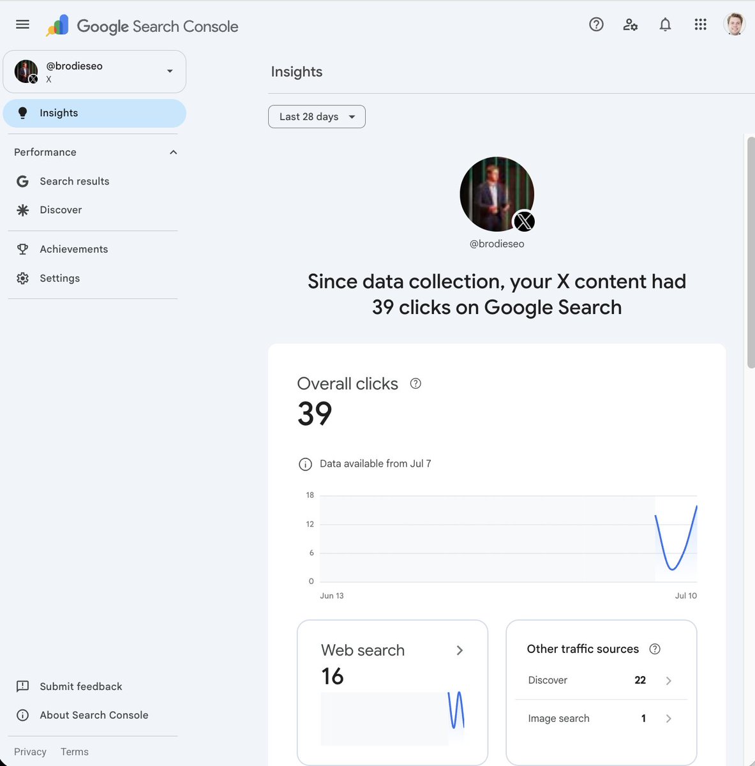The height and width of the screenshot is (766, 755).
Task: Open Image search row chevron
Action: click(x=668, y=719)
